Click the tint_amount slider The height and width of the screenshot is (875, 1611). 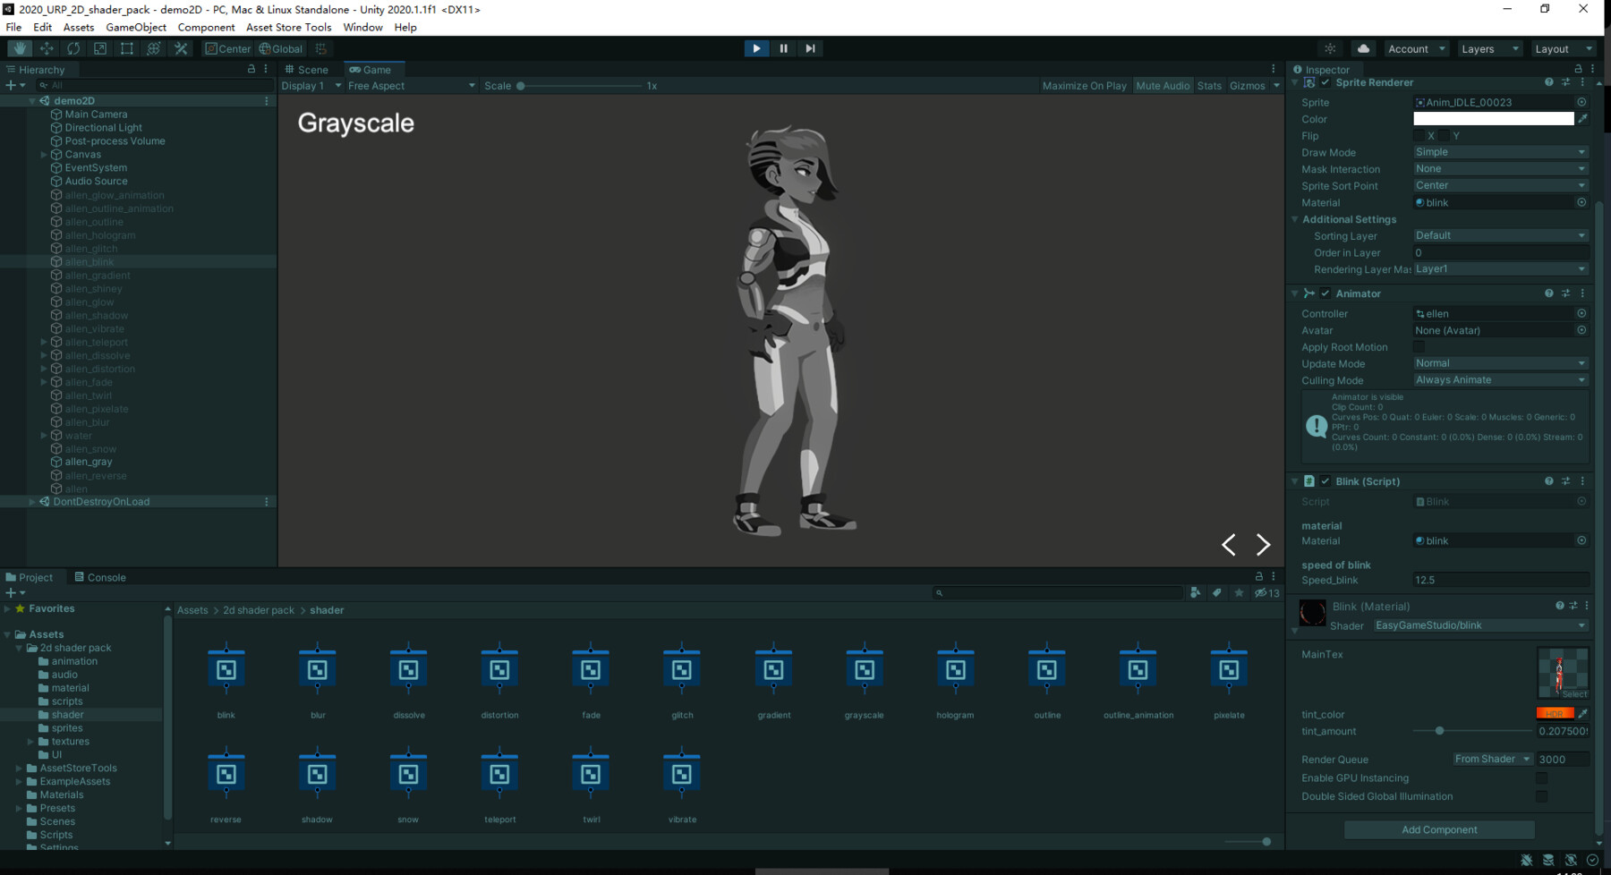click(1471, 731)
